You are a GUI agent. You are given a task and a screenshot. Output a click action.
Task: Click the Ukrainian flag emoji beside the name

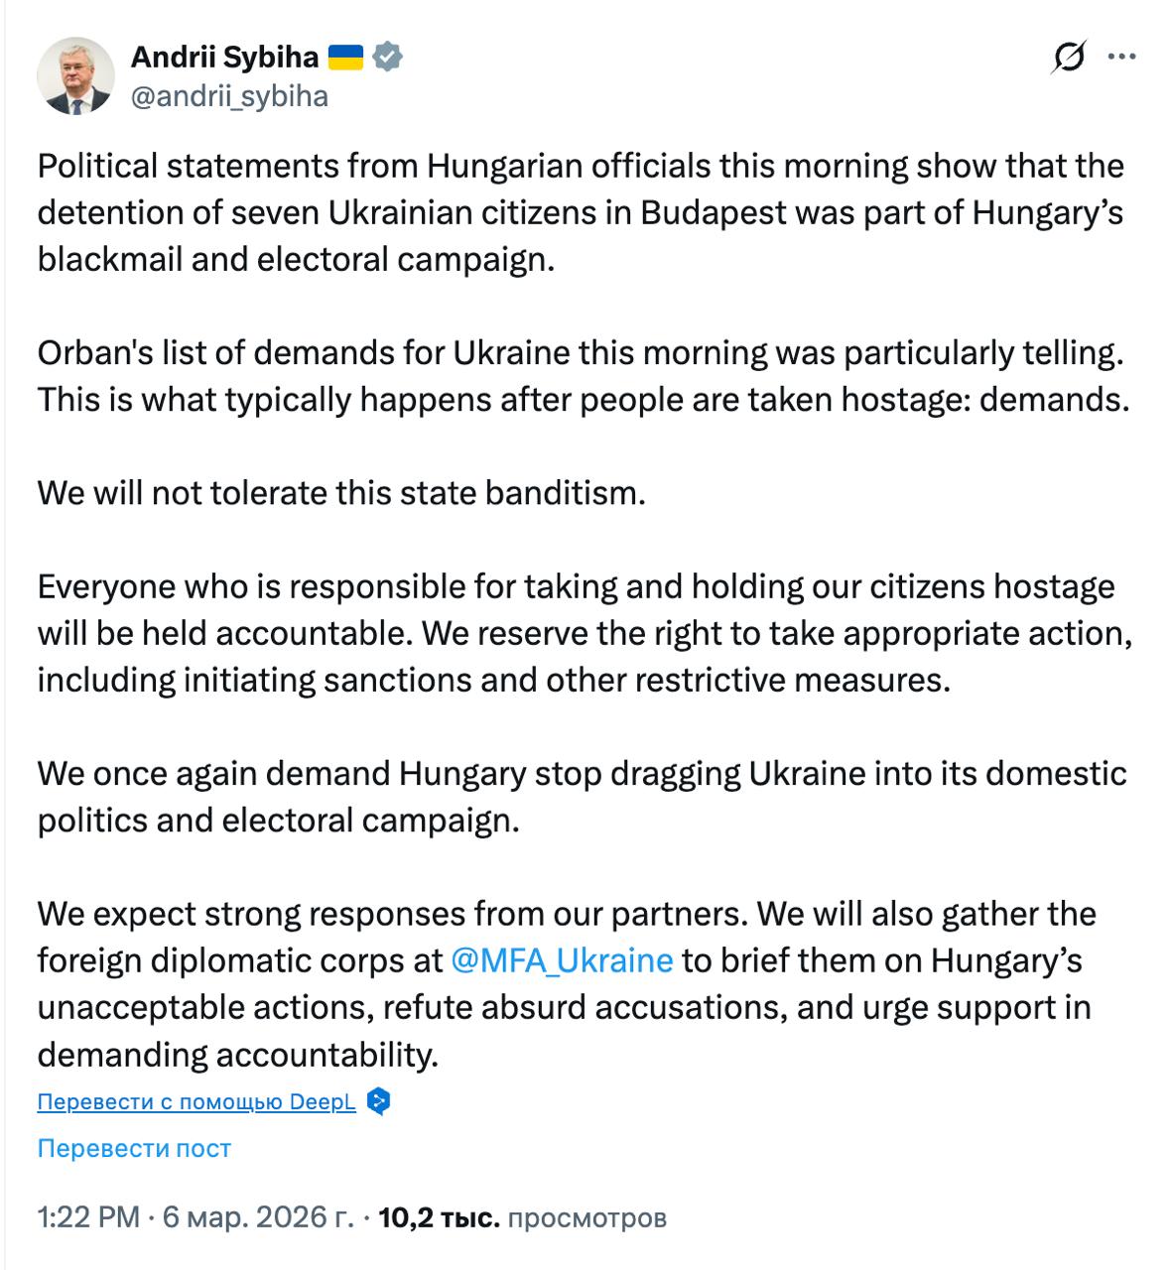[x=345, y=58]
